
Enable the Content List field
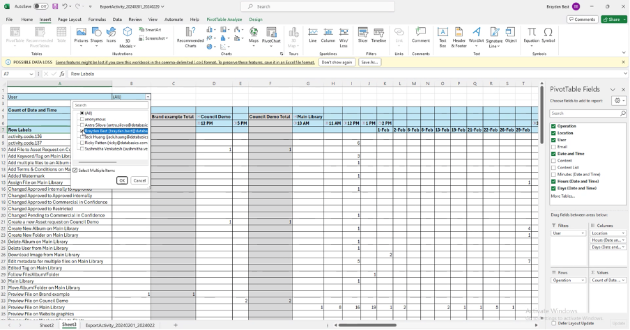click(553, 167)
